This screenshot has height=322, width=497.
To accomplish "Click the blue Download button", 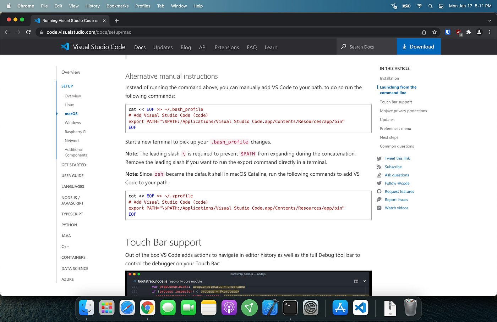I will point(419,46).
